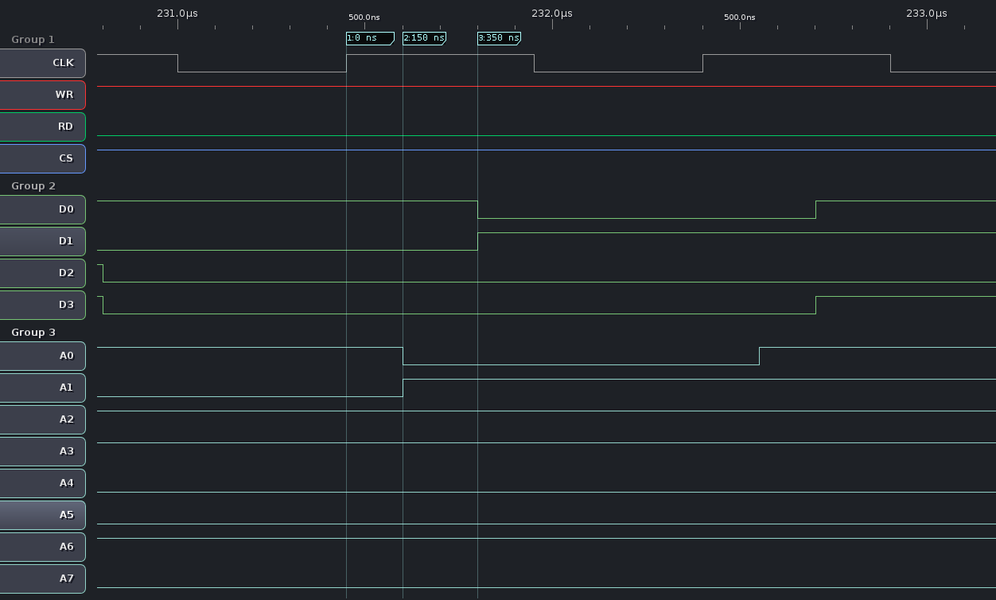This screenshot has width=996, height=600.
Task: Click the A1 address signal label
Action: pyautogui.click(x=42, y=388)
